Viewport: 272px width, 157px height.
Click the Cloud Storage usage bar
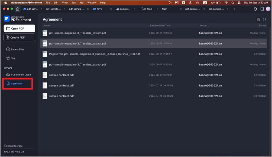coord(19,149)
